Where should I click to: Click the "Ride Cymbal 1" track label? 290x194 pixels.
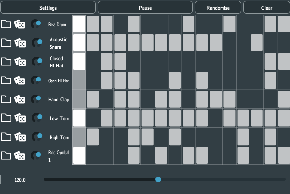point(58,156)
